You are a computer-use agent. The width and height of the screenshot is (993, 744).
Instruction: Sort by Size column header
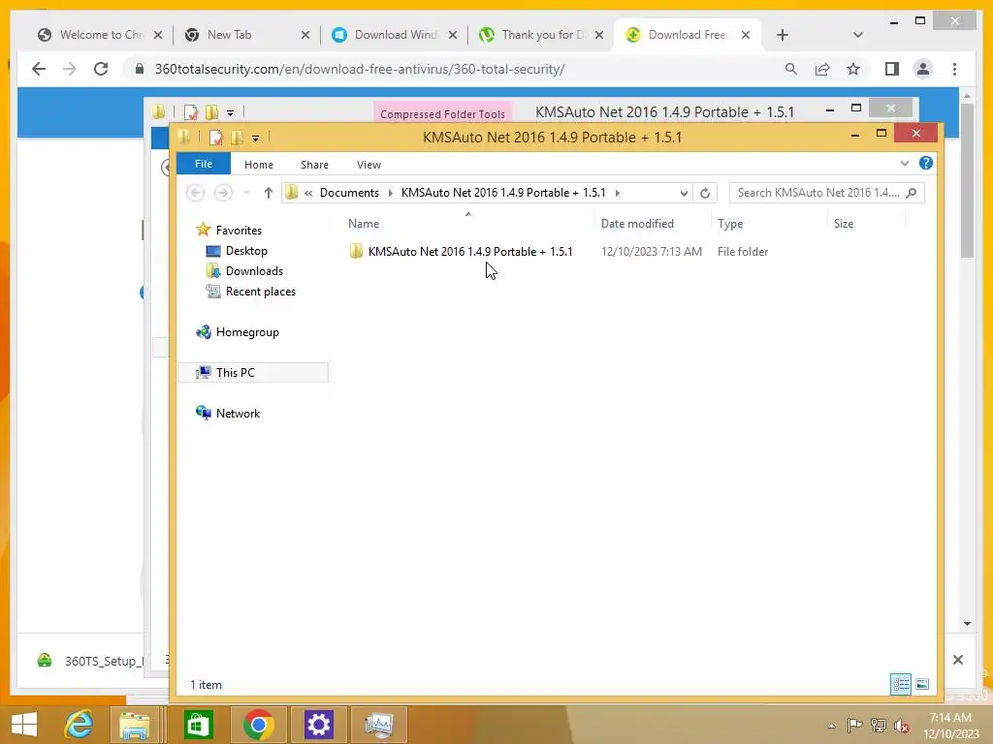tap(844, 224)
